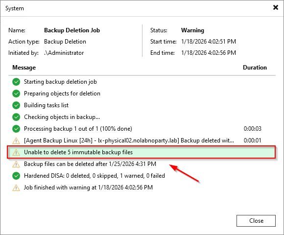Click green check icon beside Preparing objects for deletion
284x235 pixels.
pos(16,94)
